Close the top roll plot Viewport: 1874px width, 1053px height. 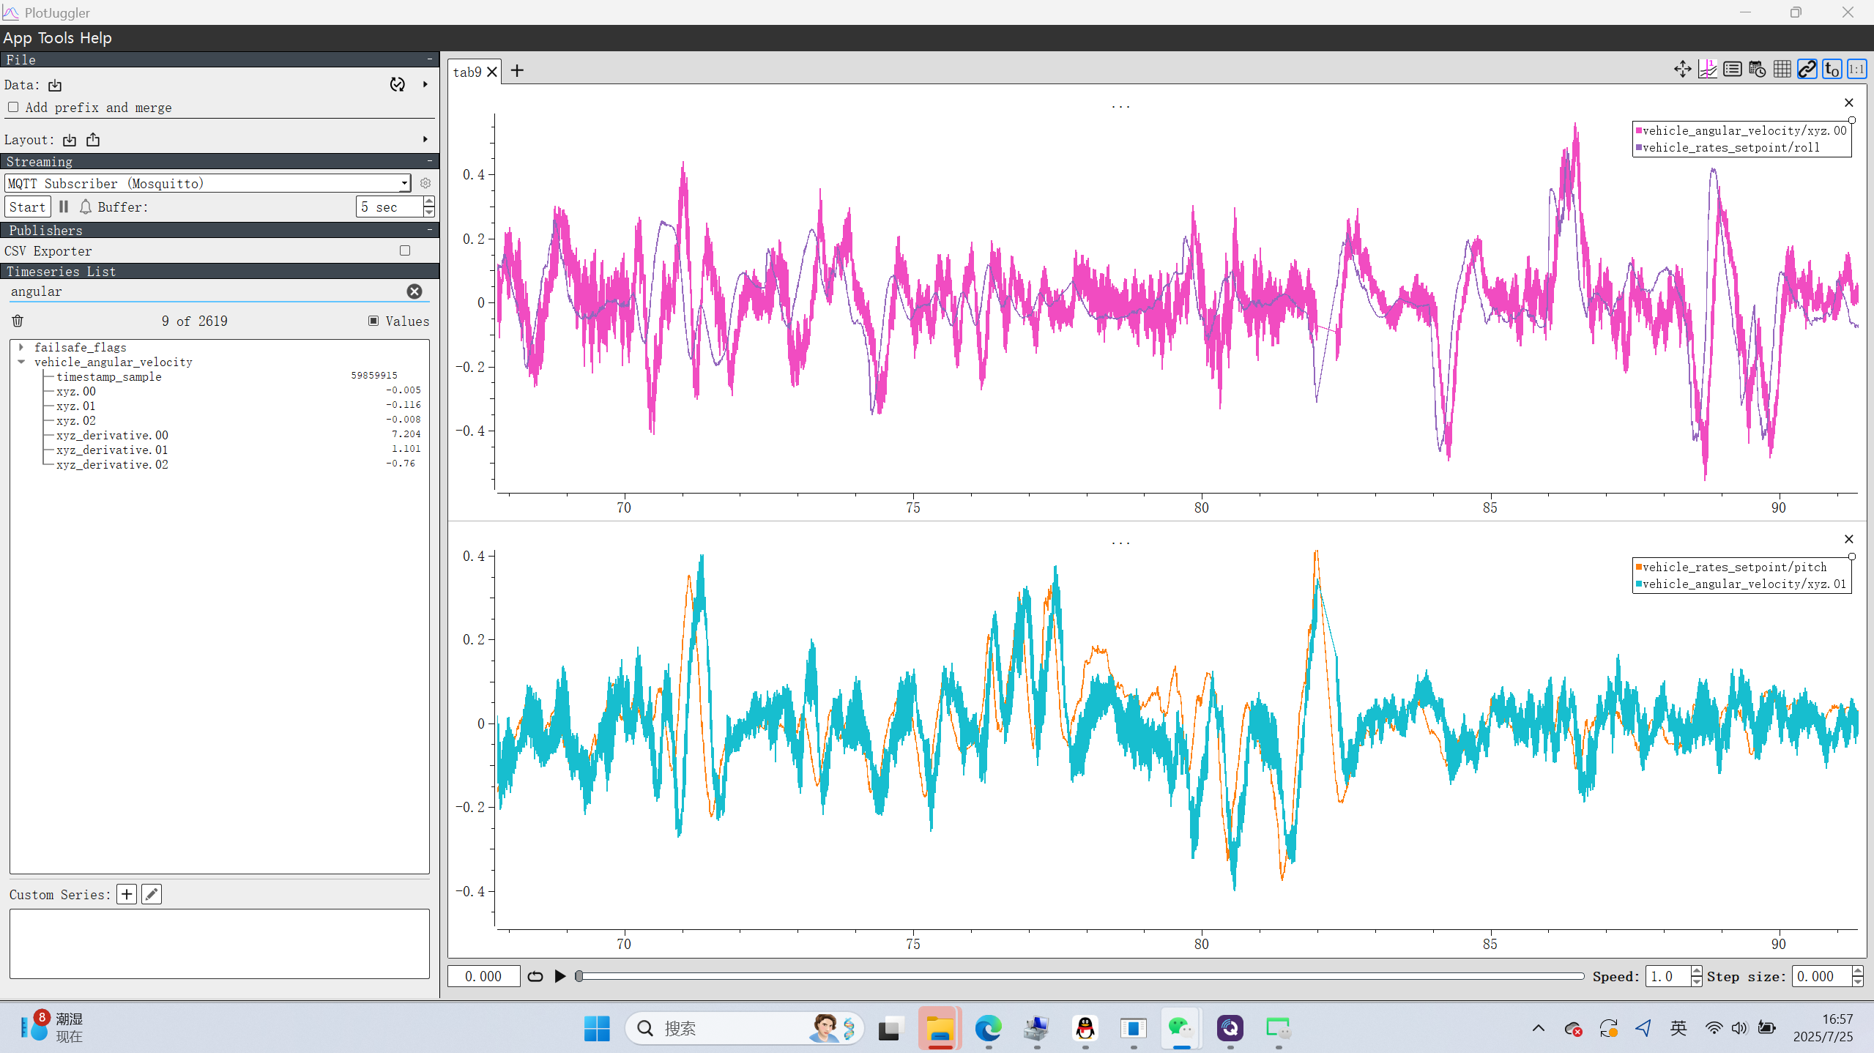[x=1849, y=103]
